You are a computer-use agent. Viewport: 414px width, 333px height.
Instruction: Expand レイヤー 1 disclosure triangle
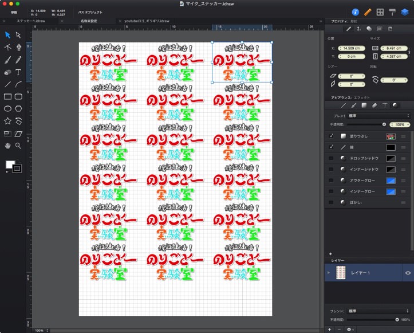(329, 273)
